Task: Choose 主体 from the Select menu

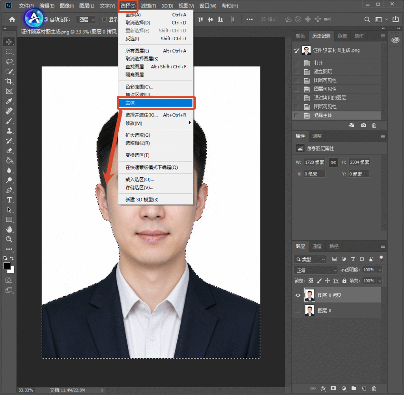Action: click(x=155, y=103)
